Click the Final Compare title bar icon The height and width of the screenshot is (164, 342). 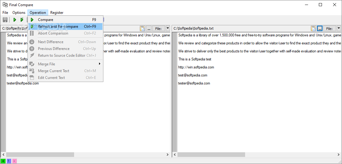click(5, 5)
